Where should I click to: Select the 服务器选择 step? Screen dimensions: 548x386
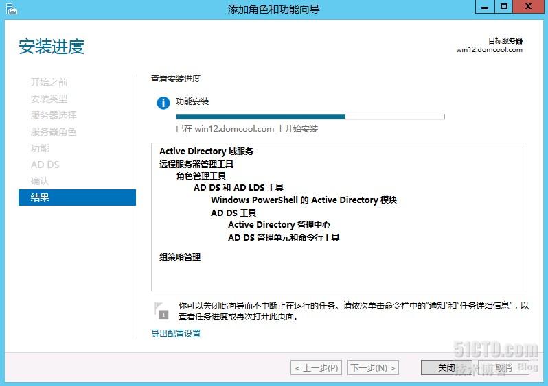tap(54, 115)
